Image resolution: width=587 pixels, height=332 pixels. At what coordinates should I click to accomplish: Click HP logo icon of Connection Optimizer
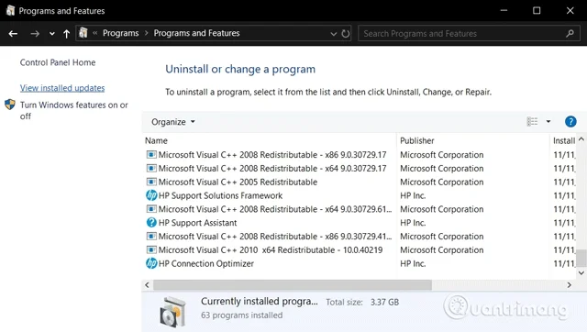click(x=151, y=263)
